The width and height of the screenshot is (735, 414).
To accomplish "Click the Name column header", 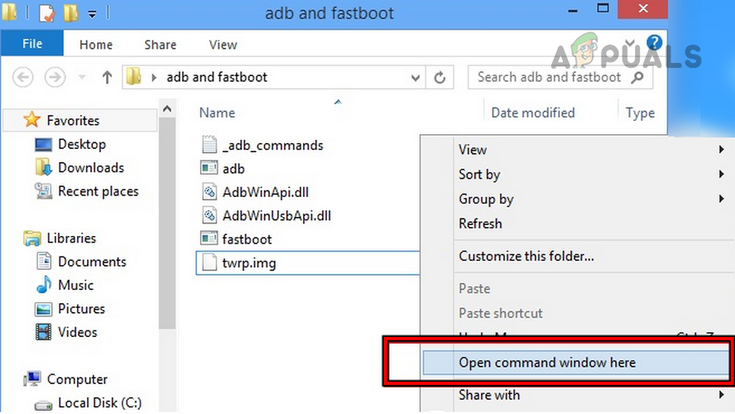I will tap(218, 113).
